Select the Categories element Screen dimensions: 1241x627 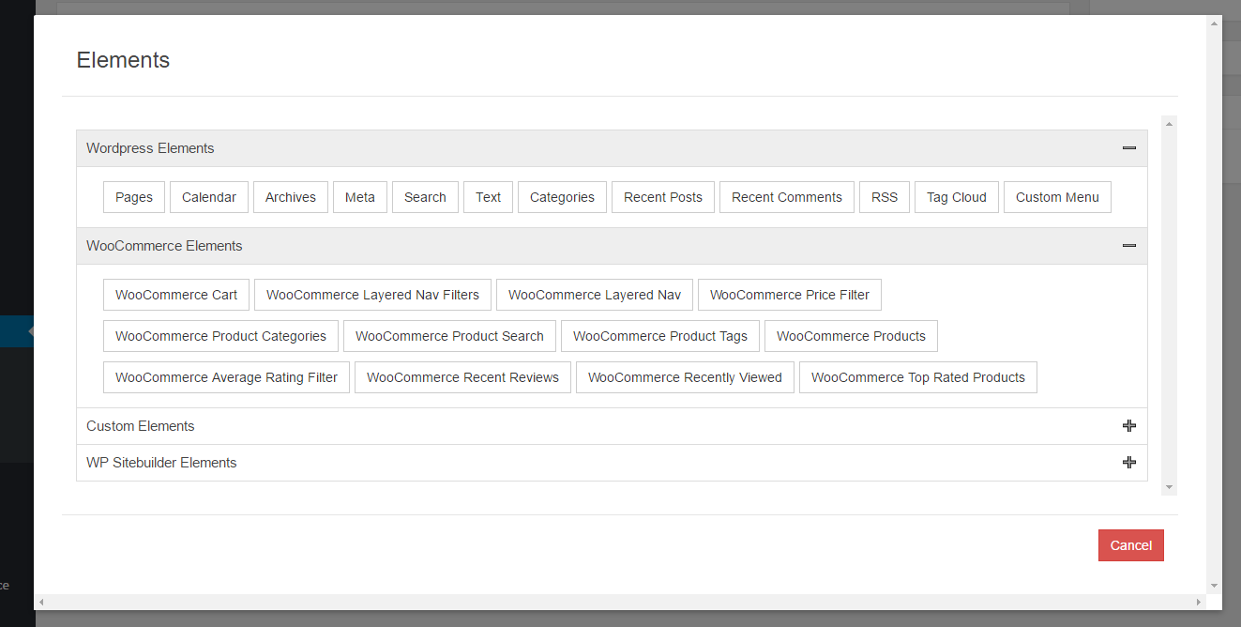coord(562,196)
